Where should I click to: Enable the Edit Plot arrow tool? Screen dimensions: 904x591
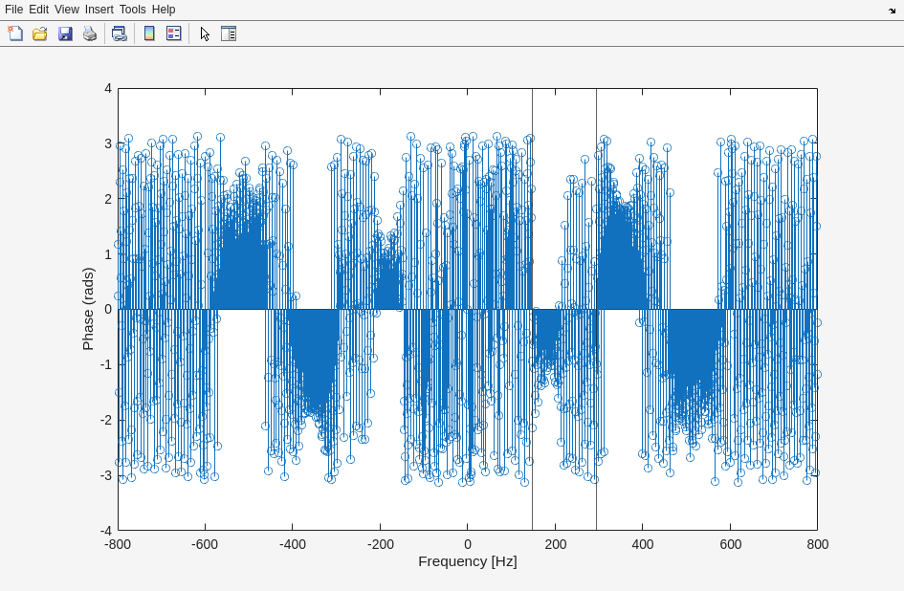click(x=205, y=33)
